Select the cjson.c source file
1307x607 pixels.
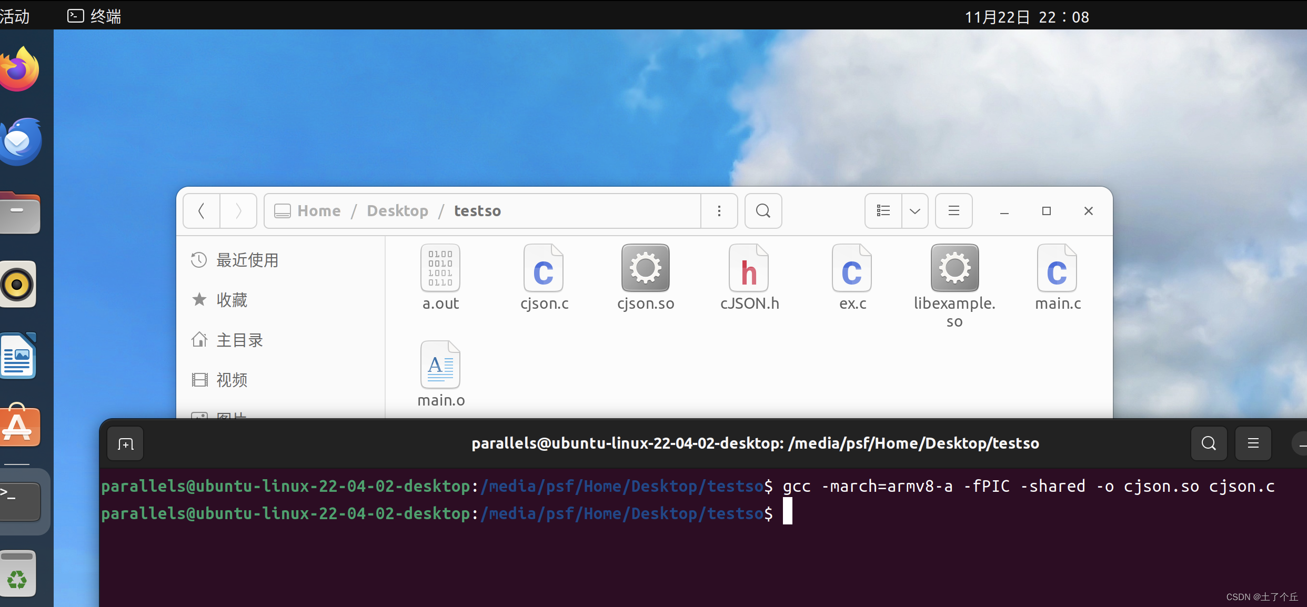544,277
